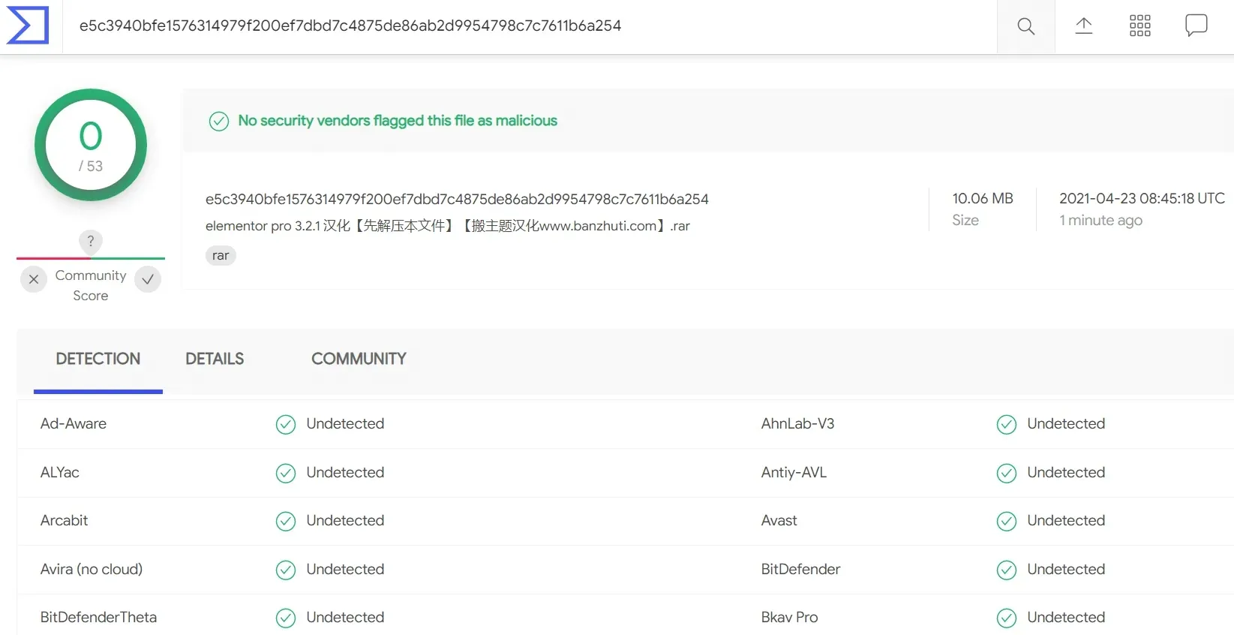The width and height of the screenshot is (1234, 635).
Task: Open the comments speech bubble icon
Action: [x=1196, y=26]
